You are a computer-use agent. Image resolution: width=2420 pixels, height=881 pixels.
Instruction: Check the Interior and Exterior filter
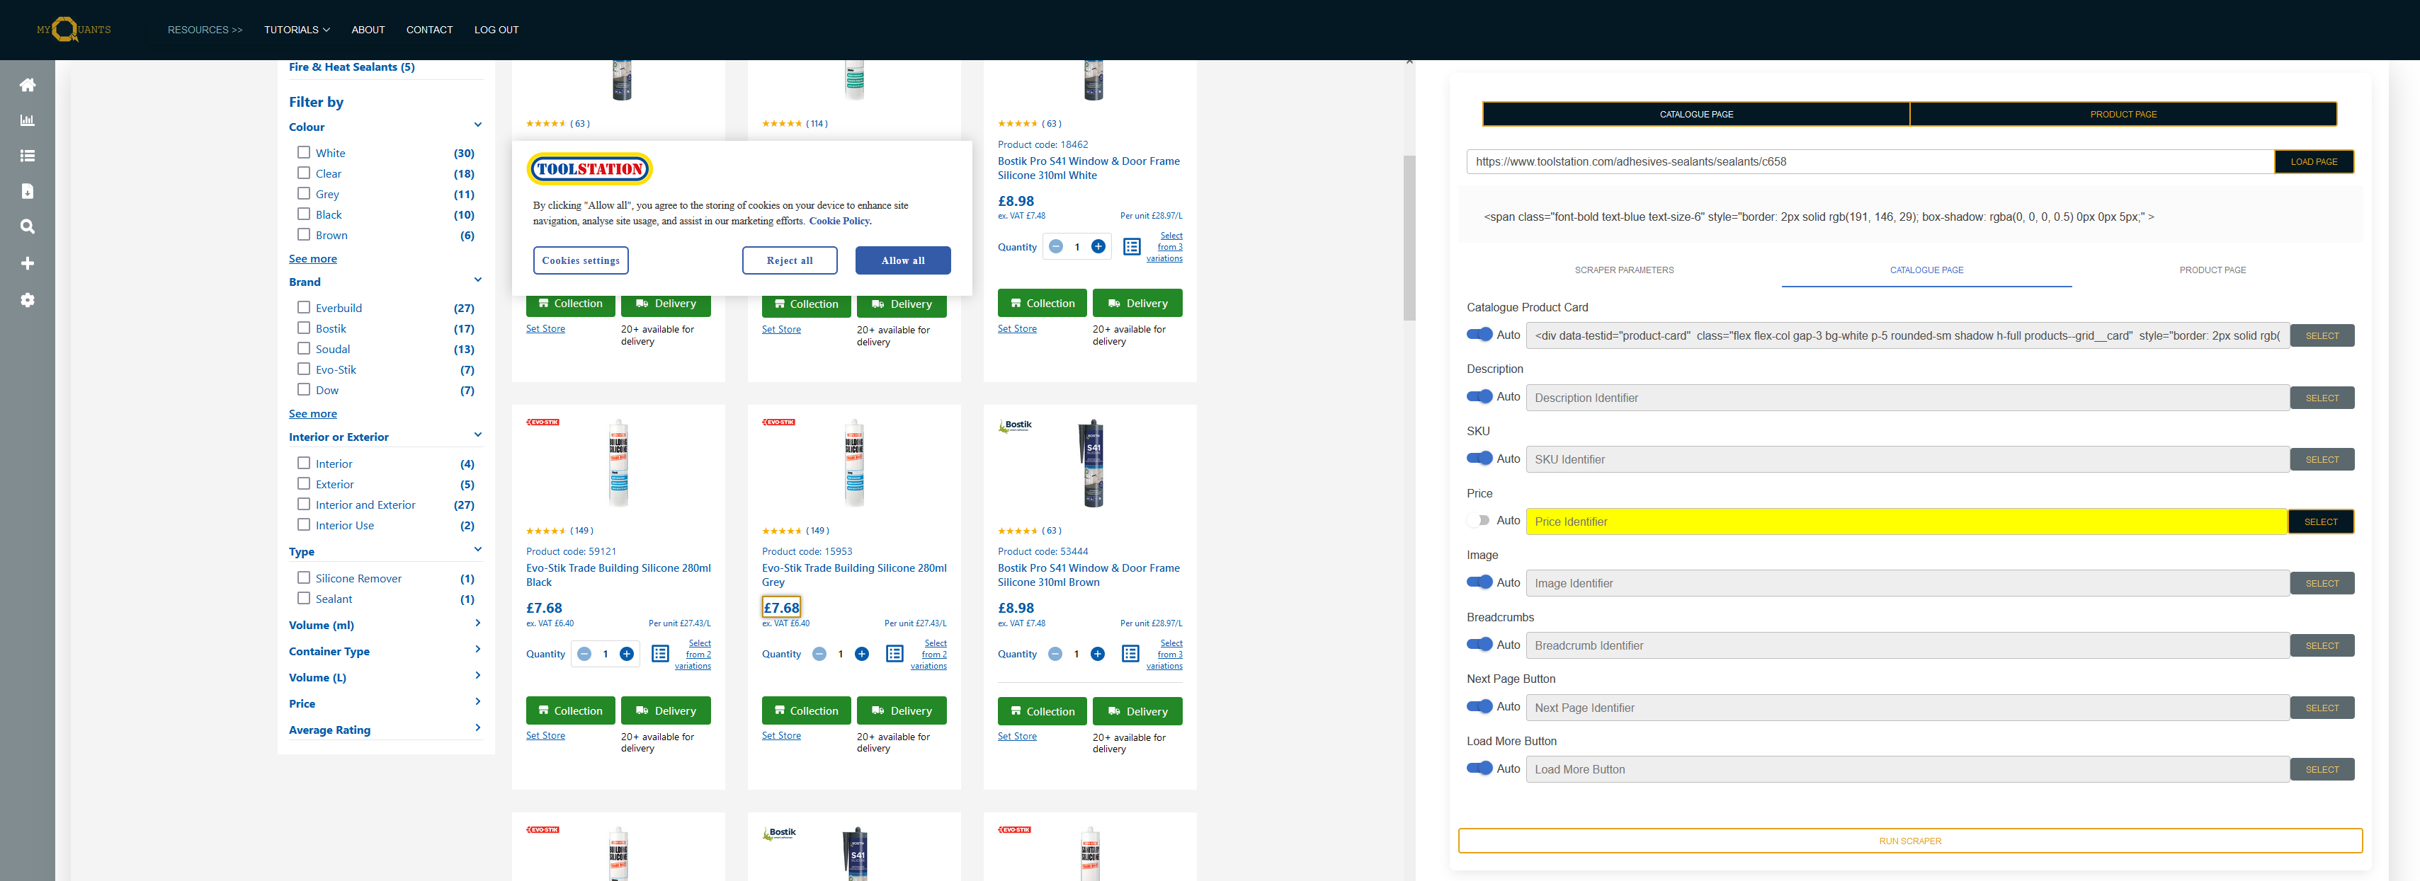(303, 504)
